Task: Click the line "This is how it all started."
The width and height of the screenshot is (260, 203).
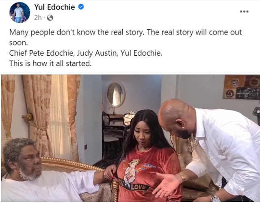Action: pyautogui.click(x=50, y=63)
